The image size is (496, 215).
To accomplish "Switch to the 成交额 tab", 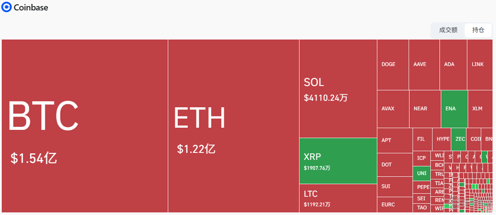I will pos(448,30).
